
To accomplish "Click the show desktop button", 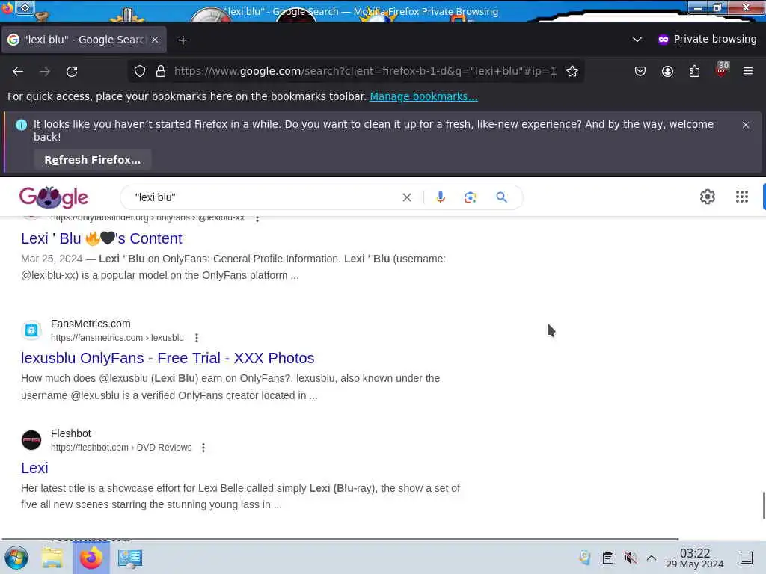I will click(746, 558).
